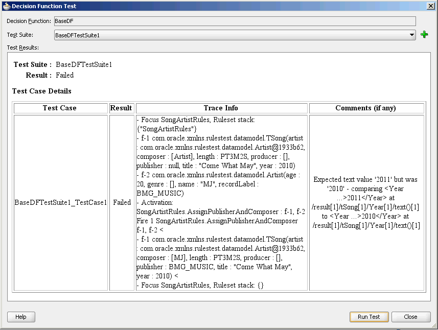
Task: Select the BaseDFTestSuite1 combo box
Action: coord(235,35)
